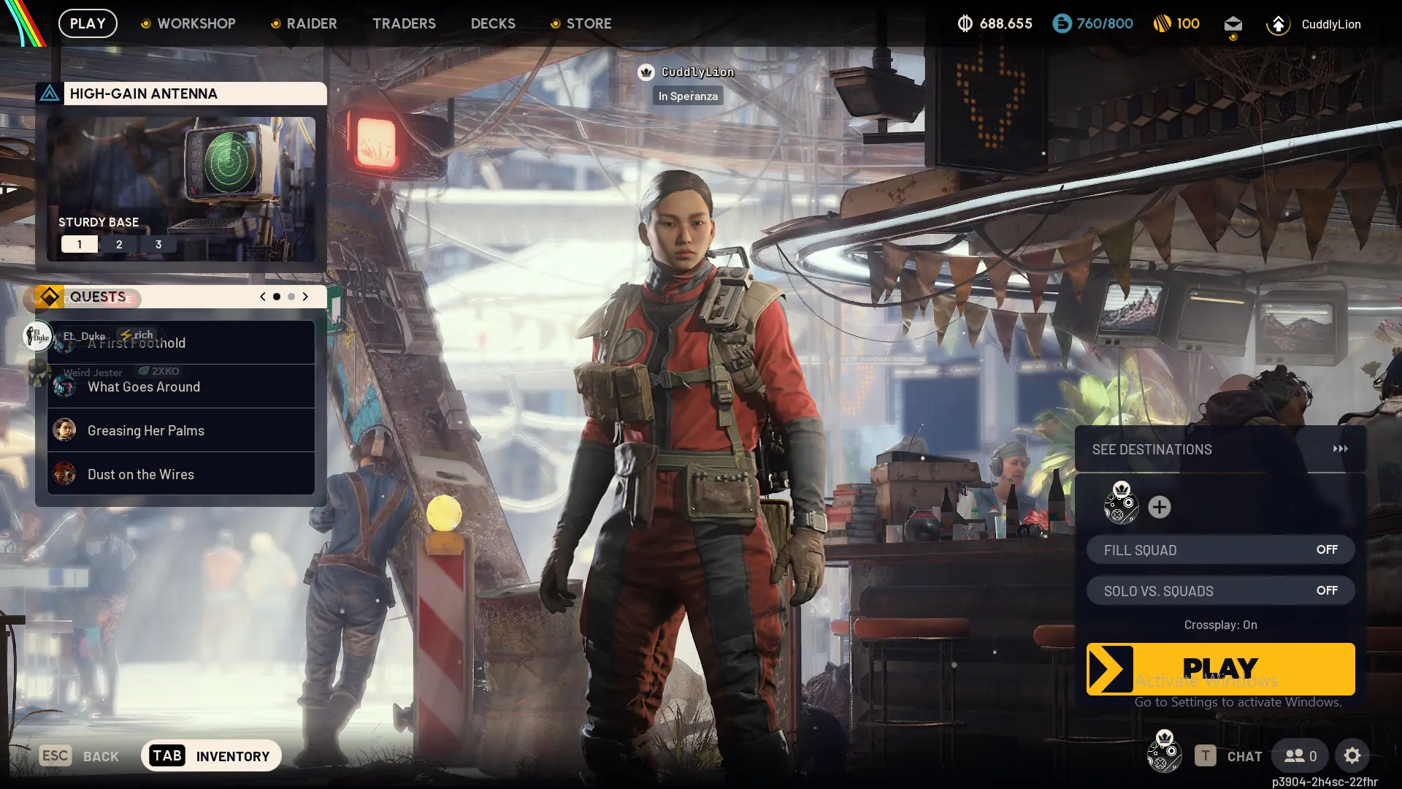This screenshot has width=1402, height=789.
Task: Select Sturdy Base level 2
Action: tap(119, 244)
